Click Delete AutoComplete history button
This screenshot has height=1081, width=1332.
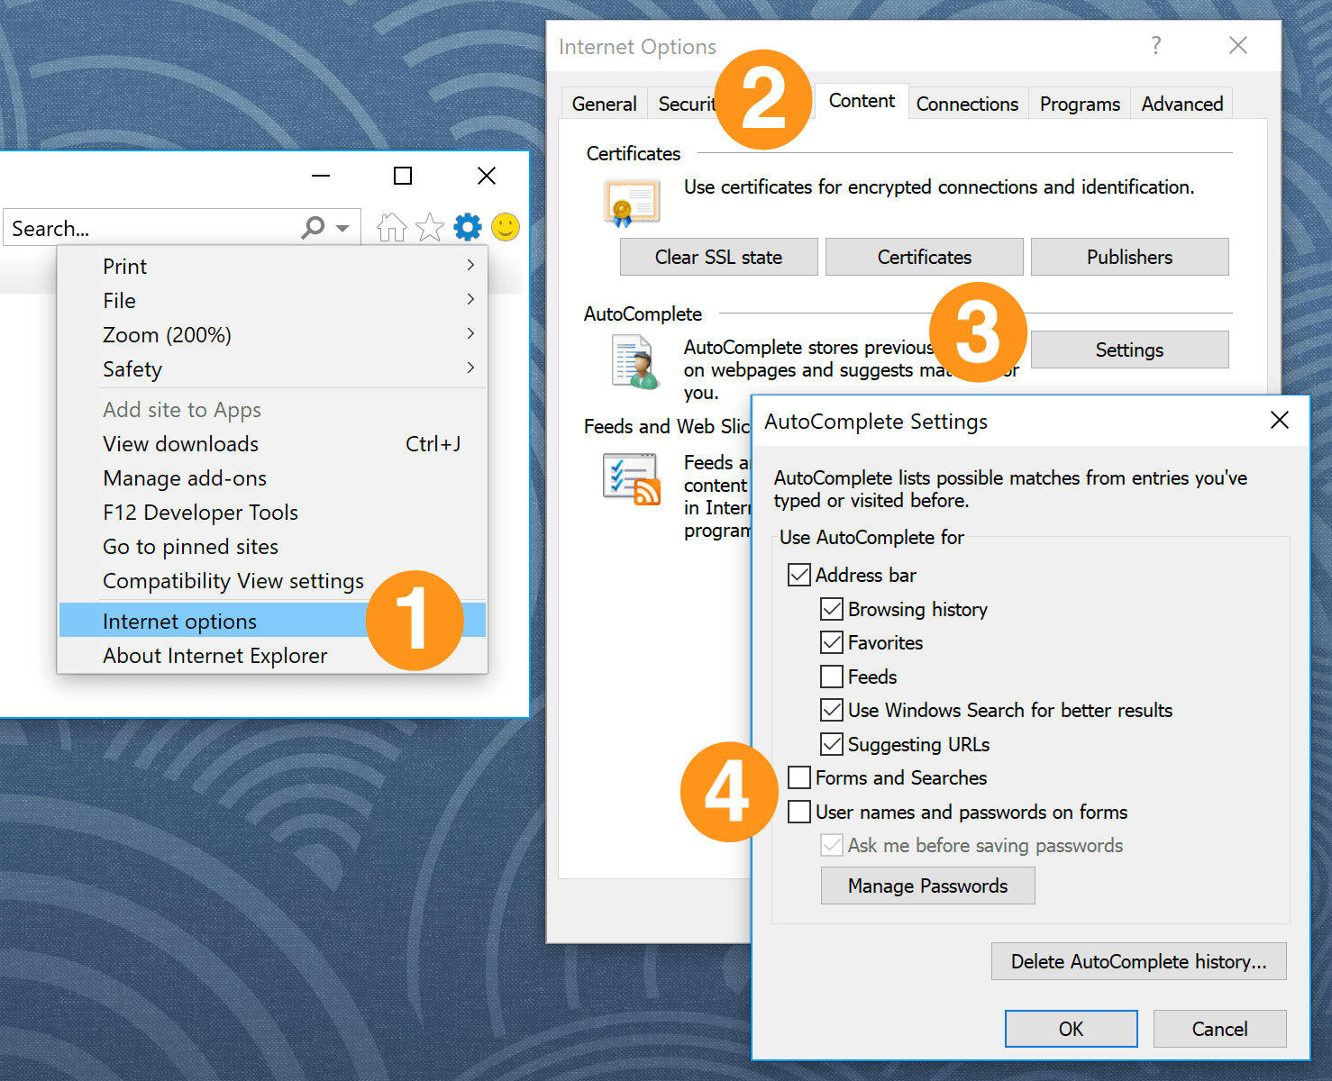(x=1139, y=961)
